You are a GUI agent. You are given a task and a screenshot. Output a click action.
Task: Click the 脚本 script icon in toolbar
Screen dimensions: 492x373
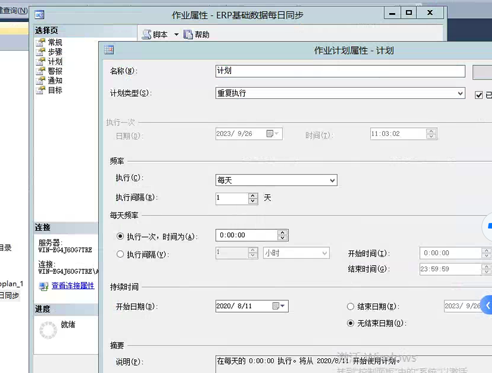point(146,34)
